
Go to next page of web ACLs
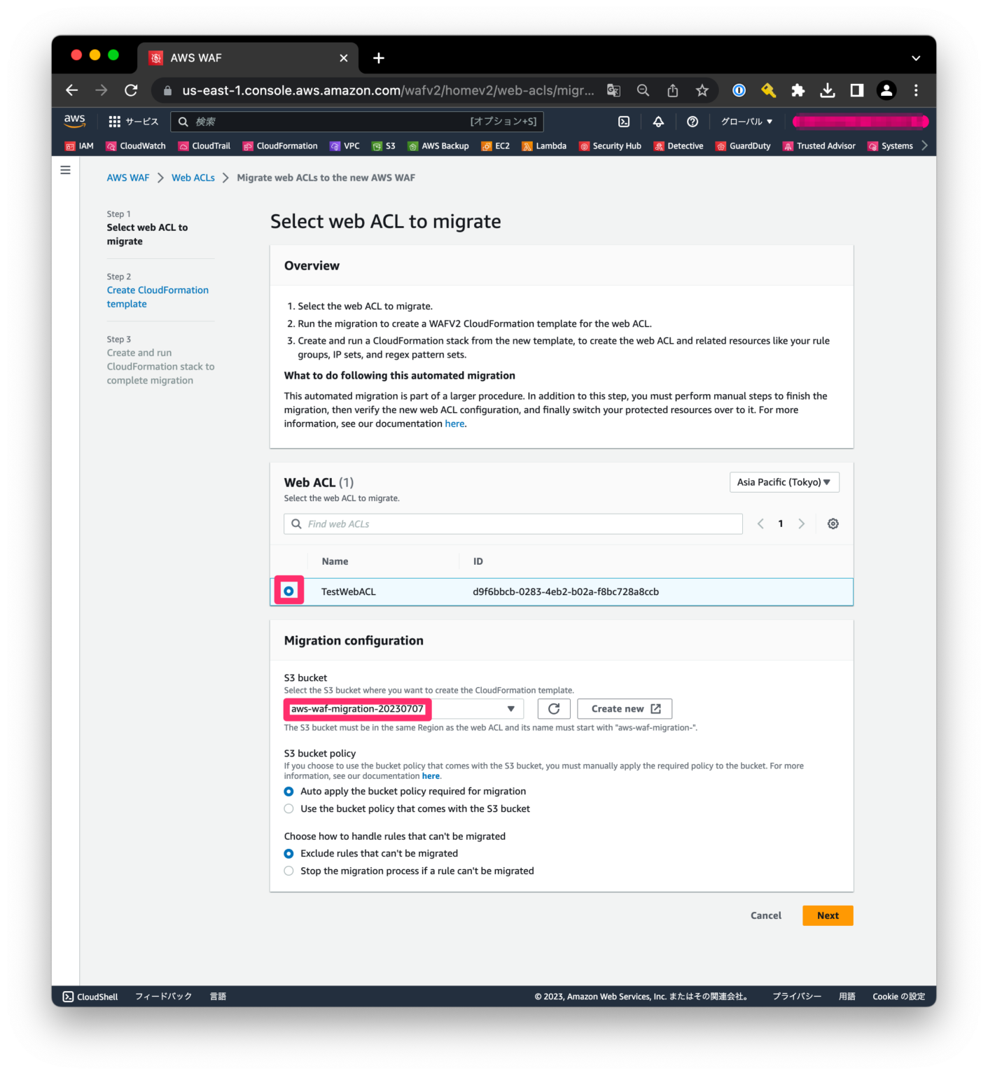point(802,524)
